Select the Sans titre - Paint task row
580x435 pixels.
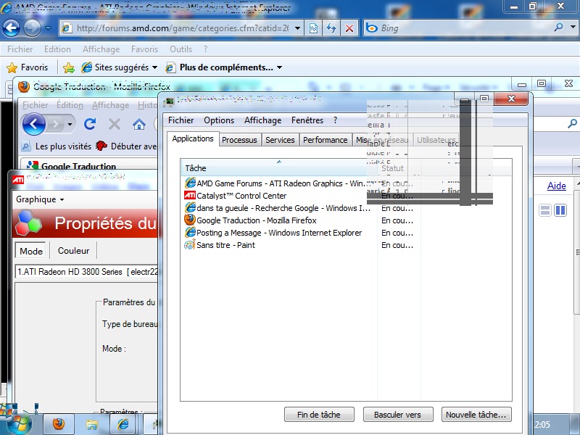[299, 245]
